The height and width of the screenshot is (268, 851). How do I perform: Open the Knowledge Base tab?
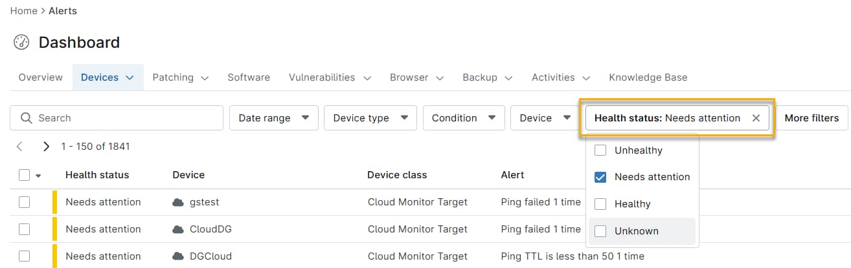click(648, 77)
